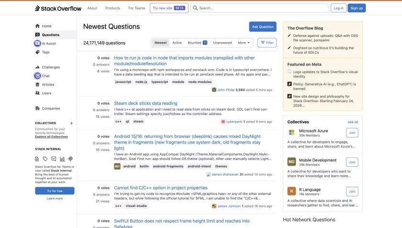
Task: Click the Chat bubble icon in sidebar
Action: click(37, 76)
